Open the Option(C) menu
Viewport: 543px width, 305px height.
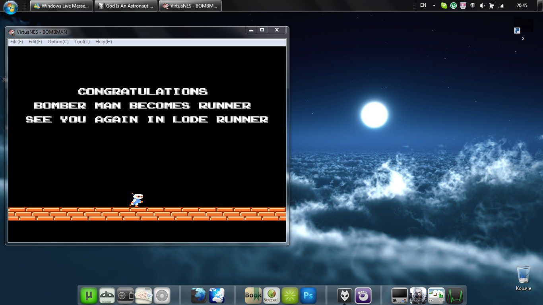(x=58, y=42)
